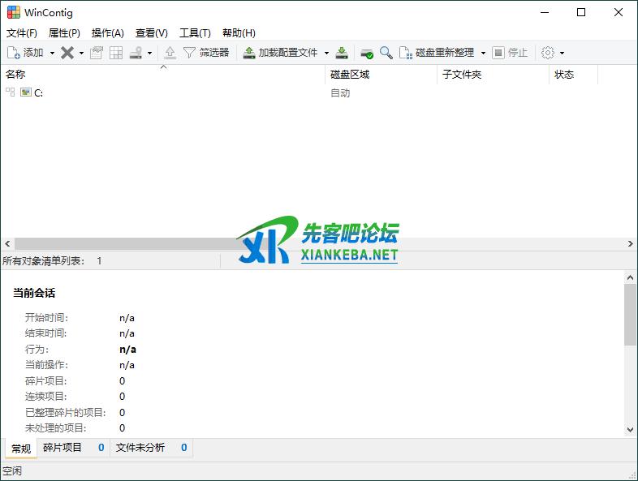Click the save profile download icon
Image resolution: width=638 pixels, height=481 pixels.
point(343,53)
